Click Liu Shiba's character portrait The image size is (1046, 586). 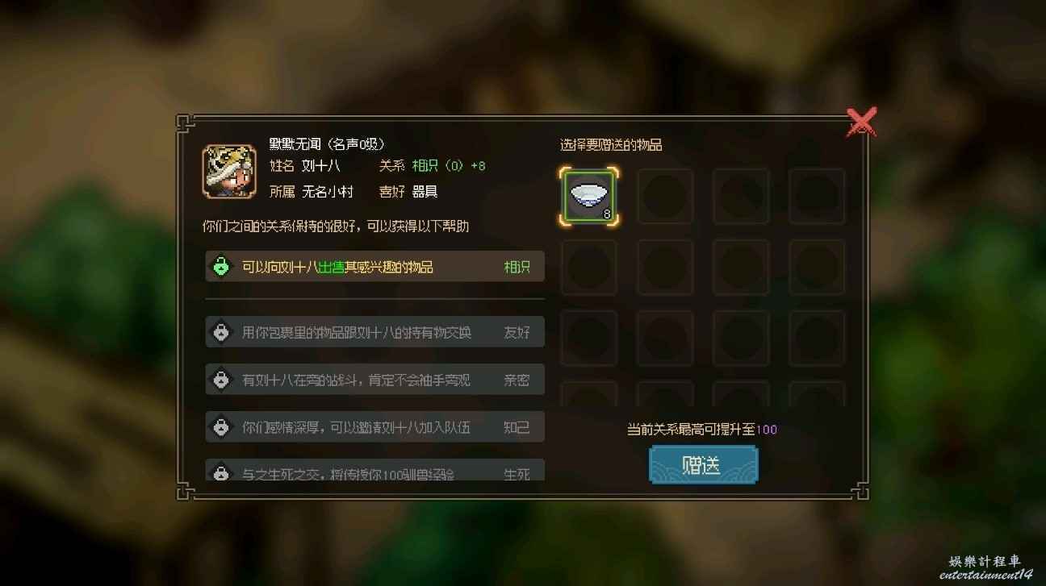coord(229,172)
